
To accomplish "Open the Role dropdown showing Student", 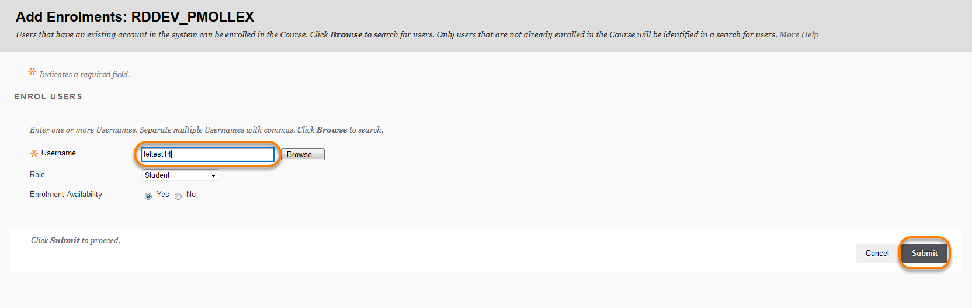I will (180, 175).
